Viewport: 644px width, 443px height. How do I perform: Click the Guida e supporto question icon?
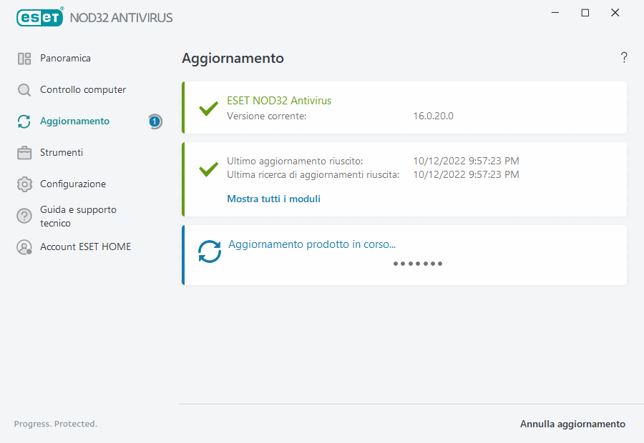(24, 216)
